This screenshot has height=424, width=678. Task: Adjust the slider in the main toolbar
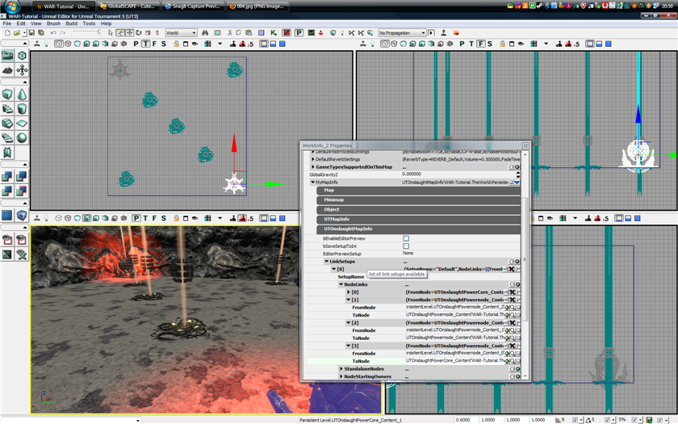pos(86,32)
